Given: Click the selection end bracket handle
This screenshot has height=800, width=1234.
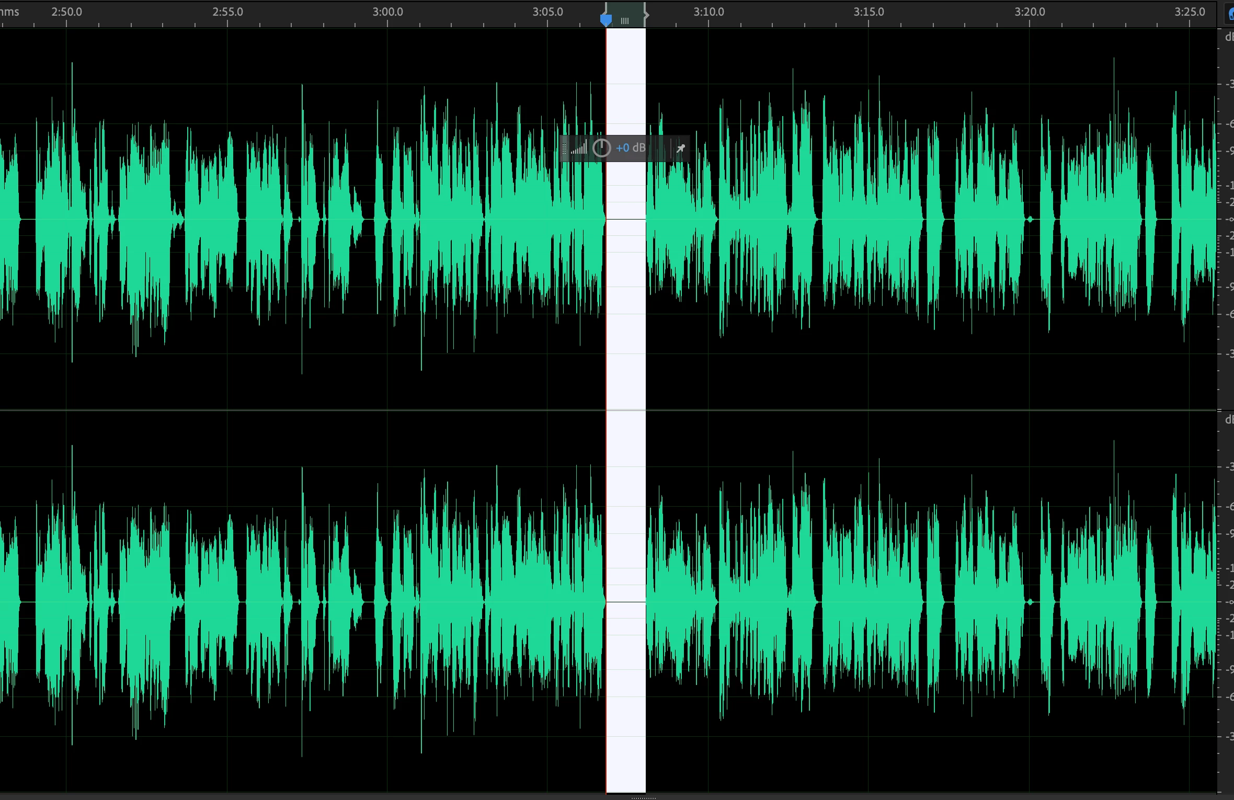Looking at the screenshot, I should point(646,14).
